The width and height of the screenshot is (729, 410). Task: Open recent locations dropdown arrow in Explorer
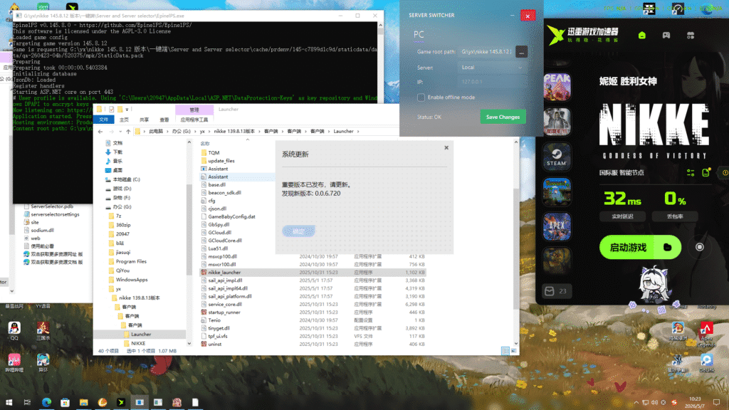click(x=120, y=132)
